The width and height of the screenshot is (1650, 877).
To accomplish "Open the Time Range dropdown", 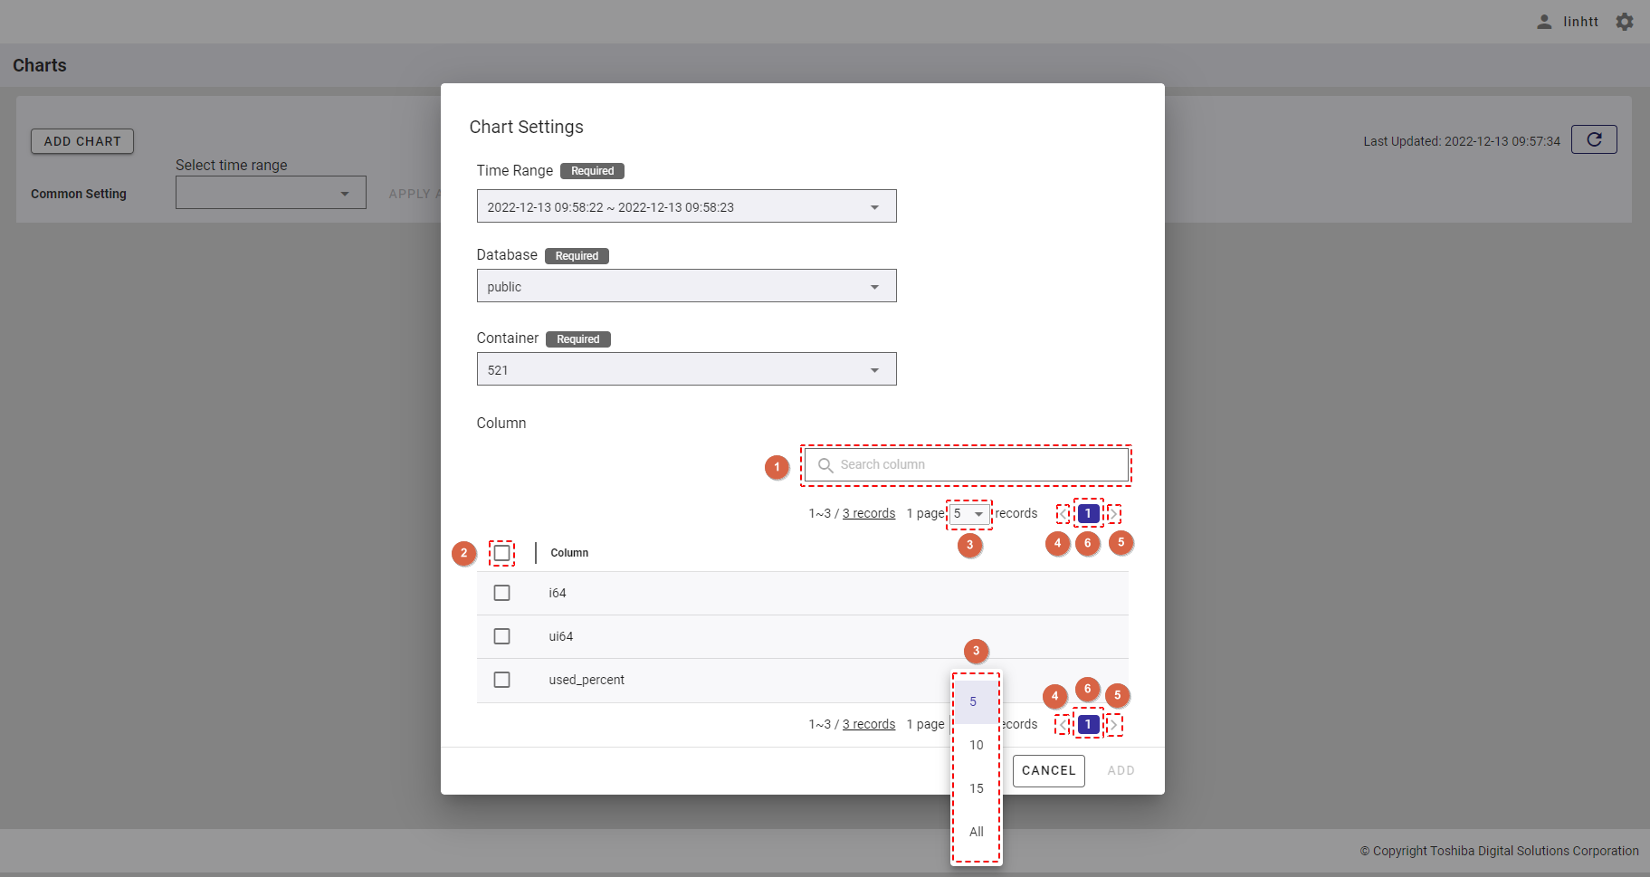I will coord(686,206).
